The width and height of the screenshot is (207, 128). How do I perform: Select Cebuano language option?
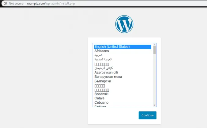point(101,103)
